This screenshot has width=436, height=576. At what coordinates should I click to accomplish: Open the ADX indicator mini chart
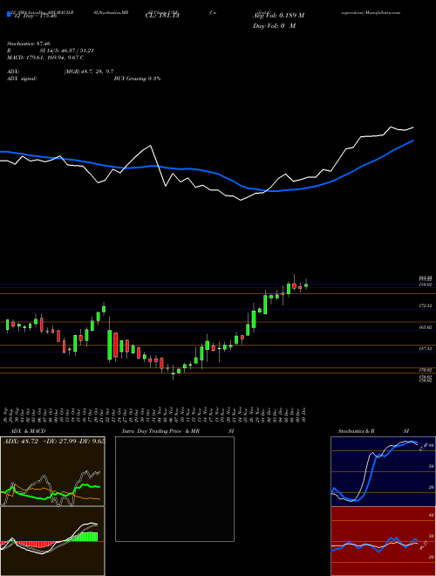pyautogui.click(x=52, y=471)
